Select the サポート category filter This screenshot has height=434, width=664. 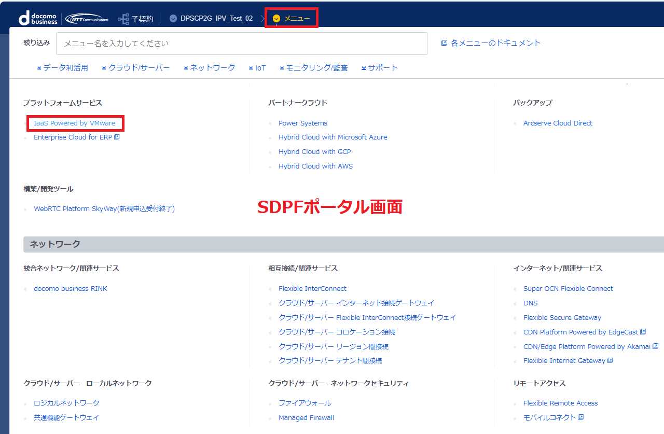coord(379,68)
